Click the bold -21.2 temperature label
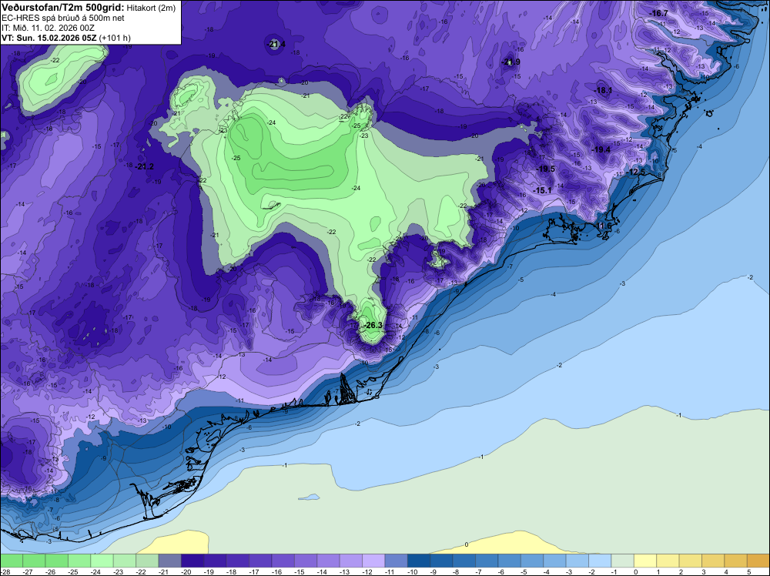770x576 pixels. tap(145, 166)
